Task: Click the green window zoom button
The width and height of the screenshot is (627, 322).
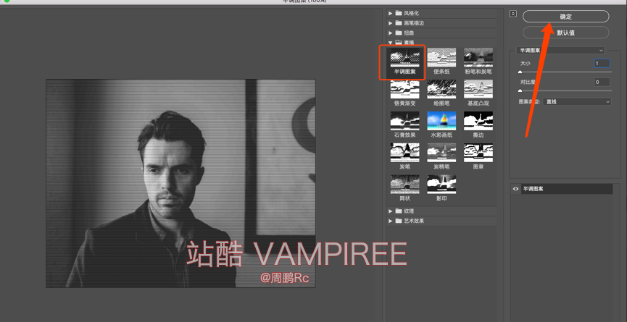Action: 7,1
